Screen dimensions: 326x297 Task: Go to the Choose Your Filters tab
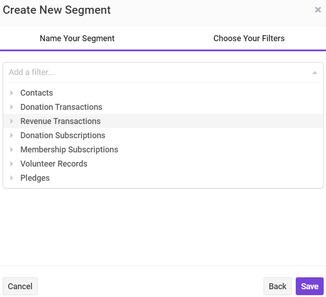pos(249,38)
